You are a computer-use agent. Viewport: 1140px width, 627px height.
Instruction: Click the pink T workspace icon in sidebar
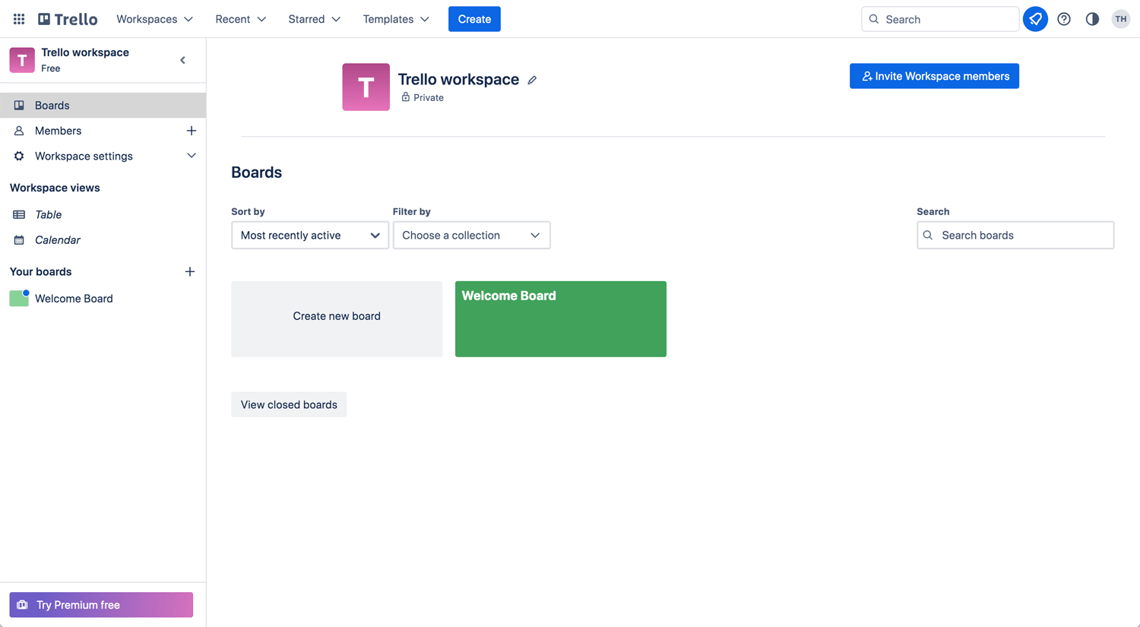pyautogui.click(x=22, y=60)
